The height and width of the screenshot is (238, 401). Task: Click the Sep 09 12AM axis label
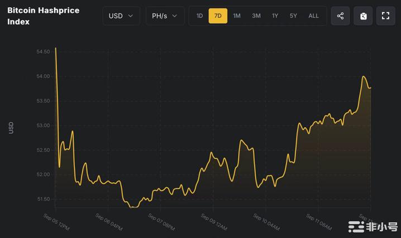[x=214, y=222]
